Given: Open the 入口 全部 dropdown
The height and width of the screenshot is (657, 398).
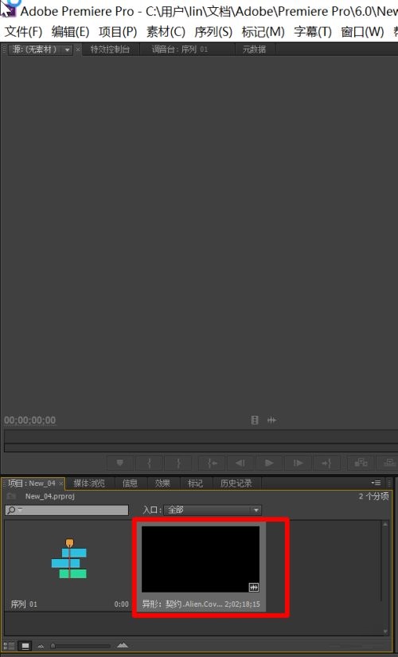Looking at the screenshot, I should tap(213, 510).
